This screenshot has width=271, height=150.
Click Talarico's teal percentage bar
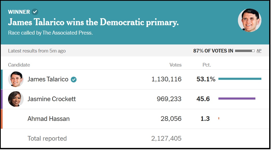(240, 79)
